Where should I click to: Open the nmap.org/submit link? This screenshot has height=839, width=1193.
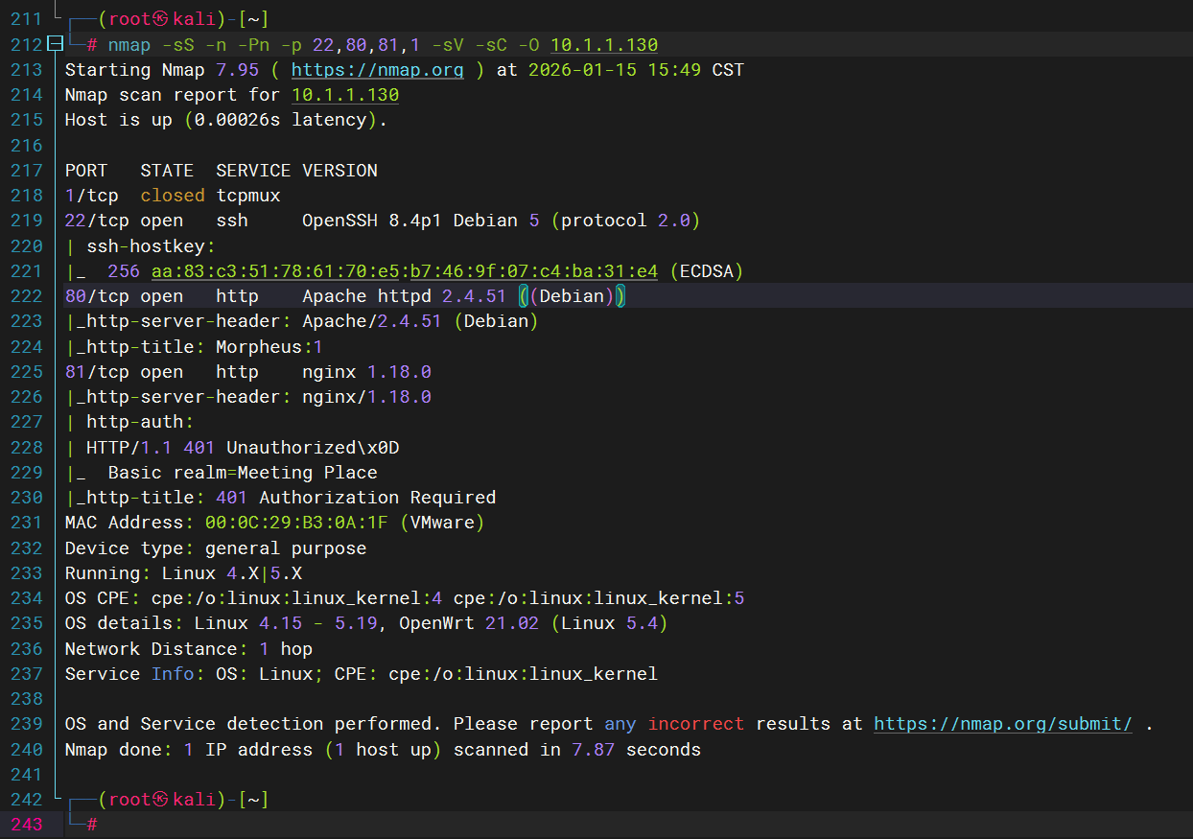tap(1003, 724)
